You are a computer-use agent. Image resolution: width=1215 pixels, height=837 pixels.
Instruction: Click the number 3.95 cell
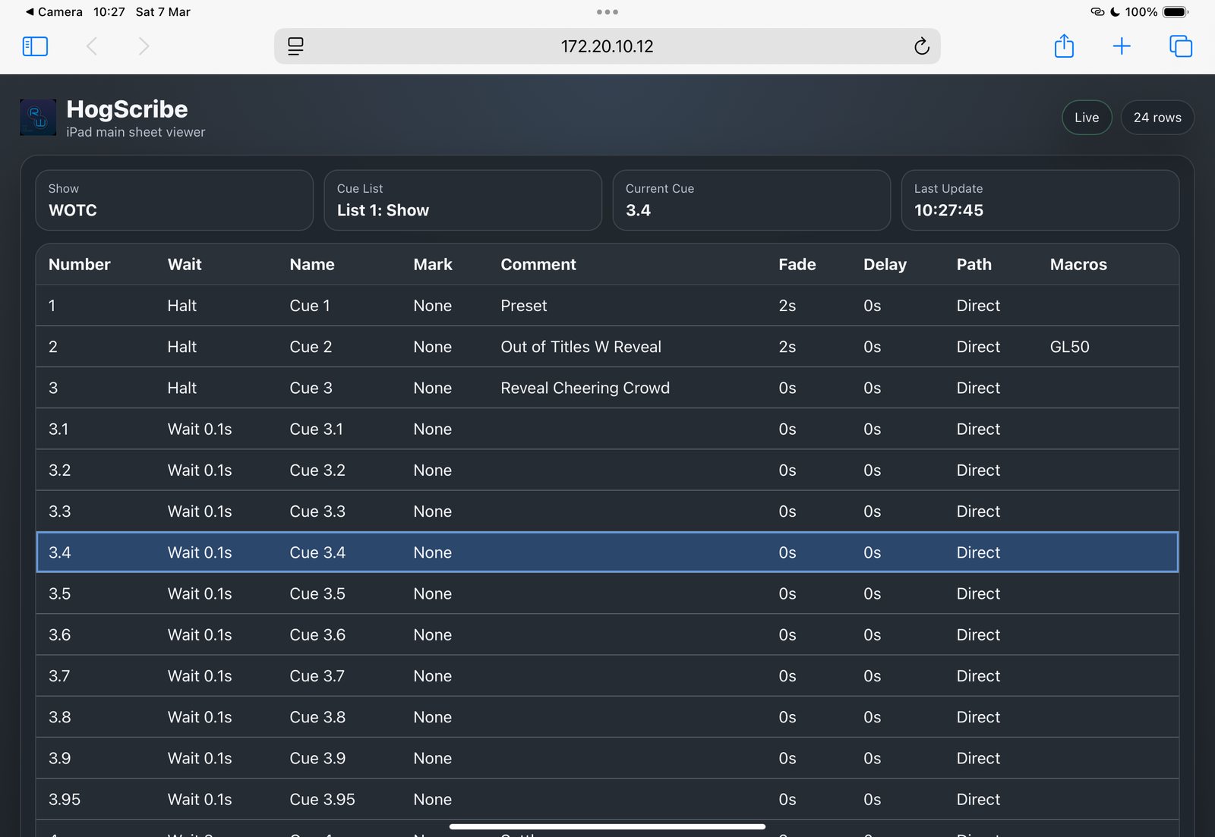point(65,799)
